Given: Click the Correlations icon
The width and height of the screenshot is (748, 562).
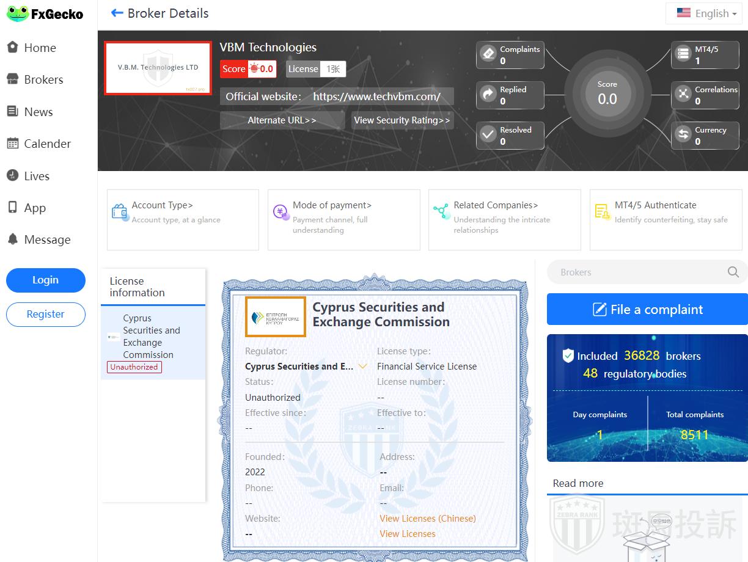Looking at the screenshot, I should pyautogui.click(x=683, y=95).
